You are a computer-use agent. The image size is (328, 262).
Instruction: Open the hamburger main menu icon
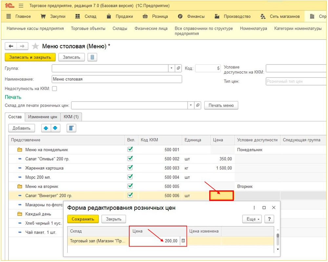[x=21, y=6]
